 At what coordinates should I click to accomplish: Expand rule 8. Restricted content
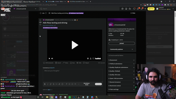tap(122, 86)
